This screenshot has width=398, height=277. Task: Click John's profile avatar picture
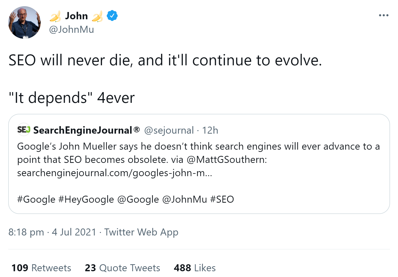(x=25, y=23)
